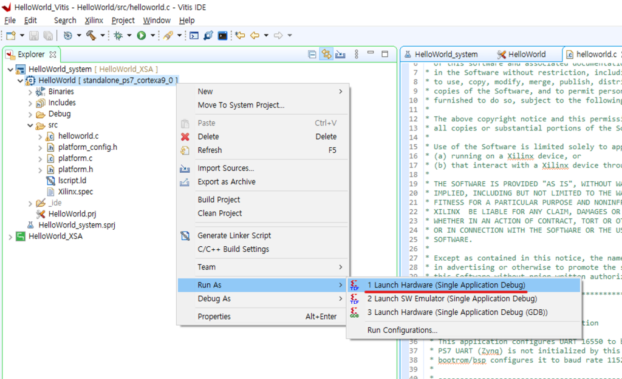Select Launch Hardware (Single Application Debug)

pyautogui.click(x=446, y=285)
